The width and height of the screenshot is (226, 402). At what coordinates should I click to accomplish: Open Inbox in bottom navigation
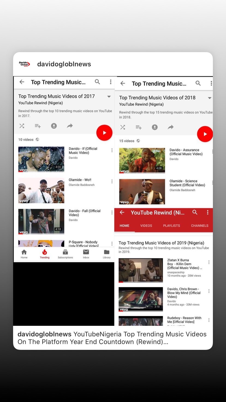(x=86, y=253)
